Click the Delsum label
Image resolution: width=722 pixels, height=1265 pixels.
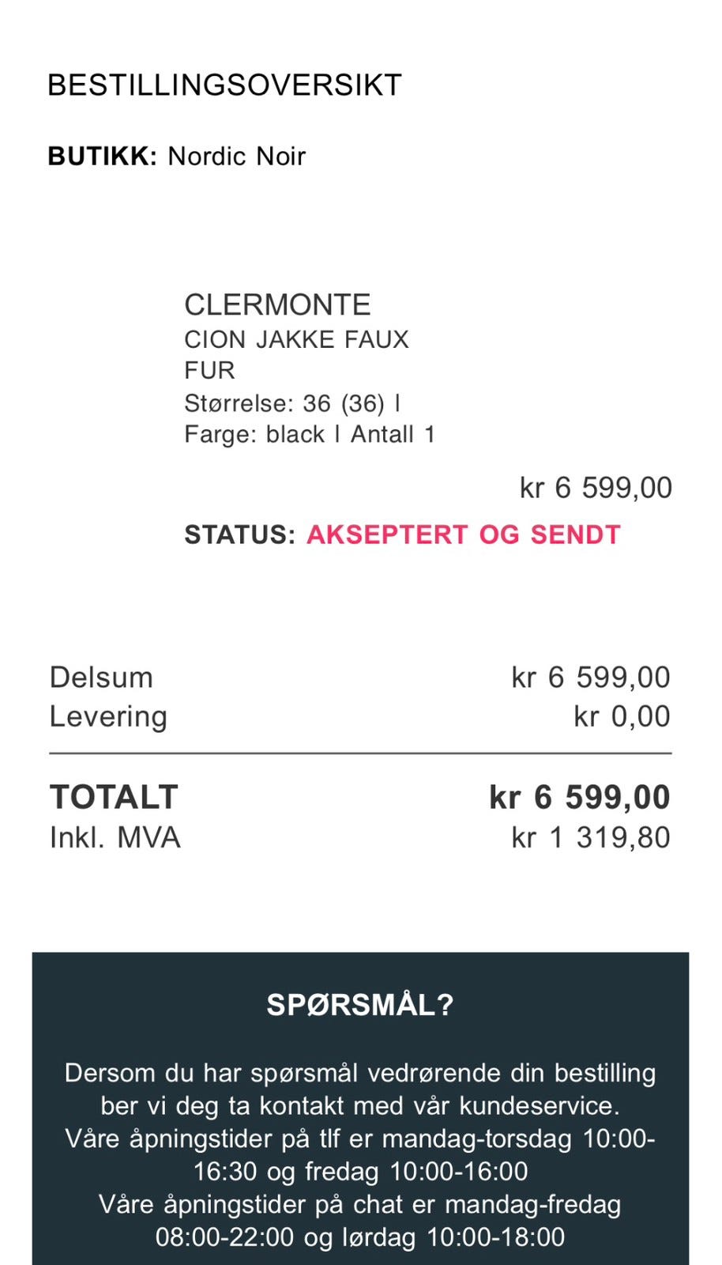pyautogui.click(x=101, y=678)
